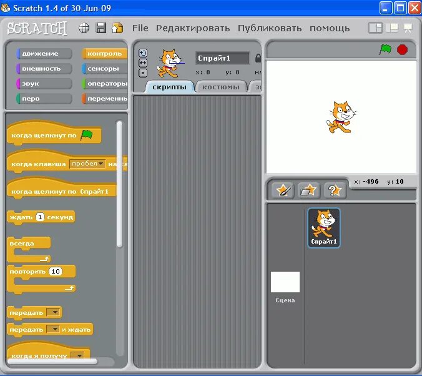Click block palette horizontal scrollbar
This screenshot has height=376, width=422.
pos(52,361)
